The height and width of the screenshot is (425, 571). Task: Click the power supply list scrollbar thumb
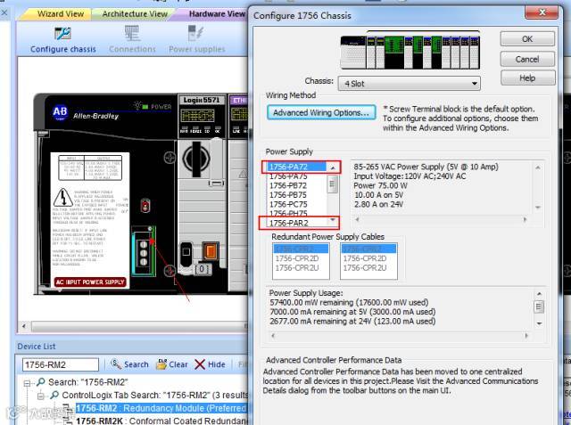coord(333,184)
